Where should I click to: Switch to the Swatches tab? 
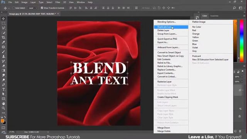214,16
